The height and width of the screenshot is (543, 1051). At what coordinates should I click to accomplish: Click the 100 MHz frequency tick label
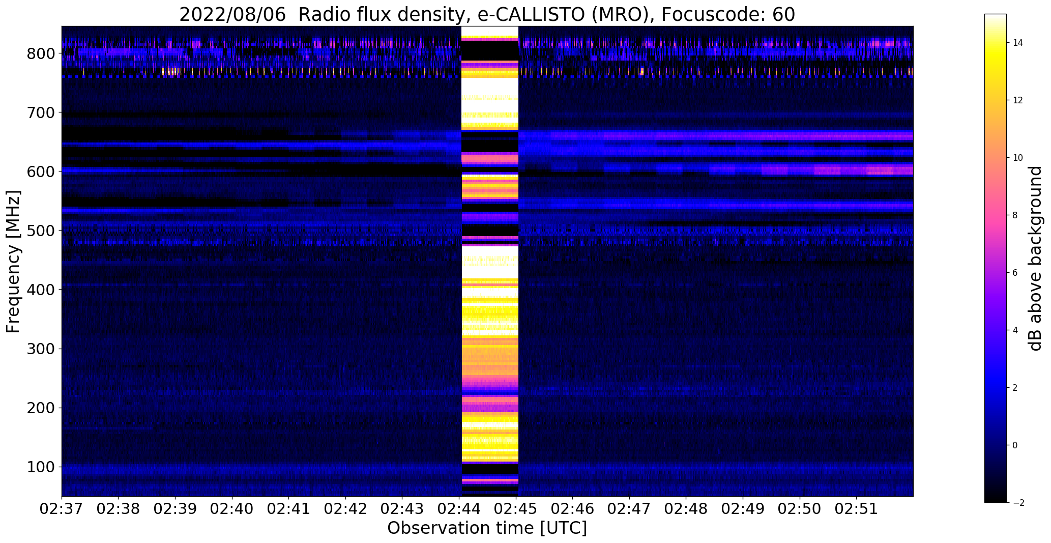click(x=42, y=467)
